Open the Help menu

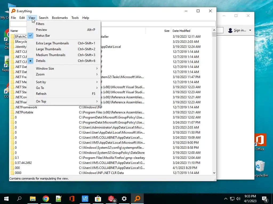click(x=86, y=18)
